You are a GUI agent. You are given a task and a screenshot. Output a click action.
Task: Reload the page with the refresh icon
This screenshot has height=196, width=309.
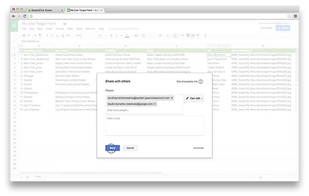tap(25, 16)
